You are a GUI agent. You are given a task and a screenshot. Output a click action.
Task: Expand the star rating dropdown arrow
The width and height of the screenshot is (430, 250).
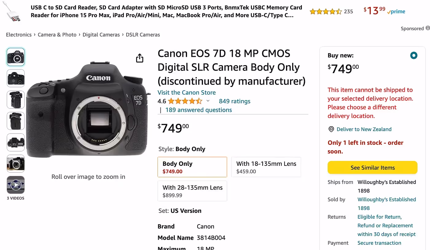coord(208,101)
